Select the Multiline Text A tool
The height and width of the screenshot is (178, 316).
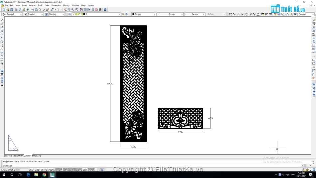point(2,85)
